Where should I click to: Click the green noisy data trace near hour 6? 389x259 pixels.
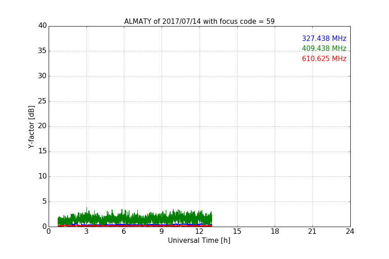(124, 218)
